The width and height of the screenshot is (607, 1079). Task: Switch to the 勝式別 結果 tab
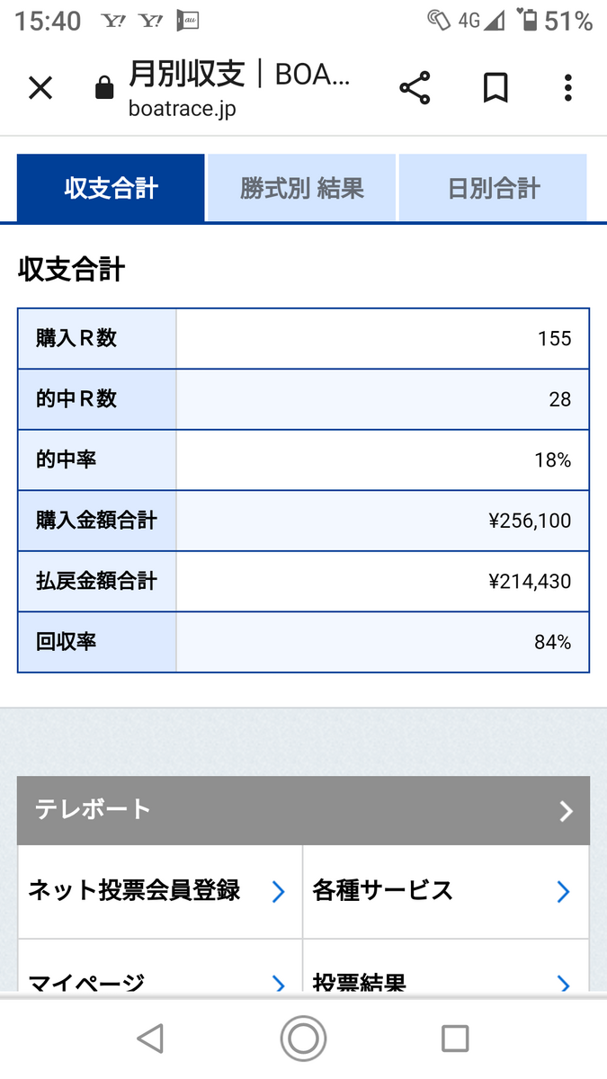tap(301, 188)
